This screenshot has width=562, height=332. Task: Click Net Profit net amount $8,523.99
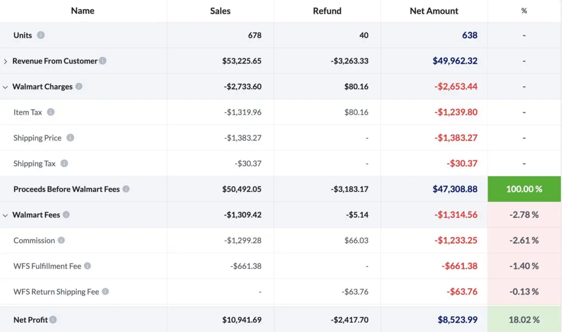457,319
